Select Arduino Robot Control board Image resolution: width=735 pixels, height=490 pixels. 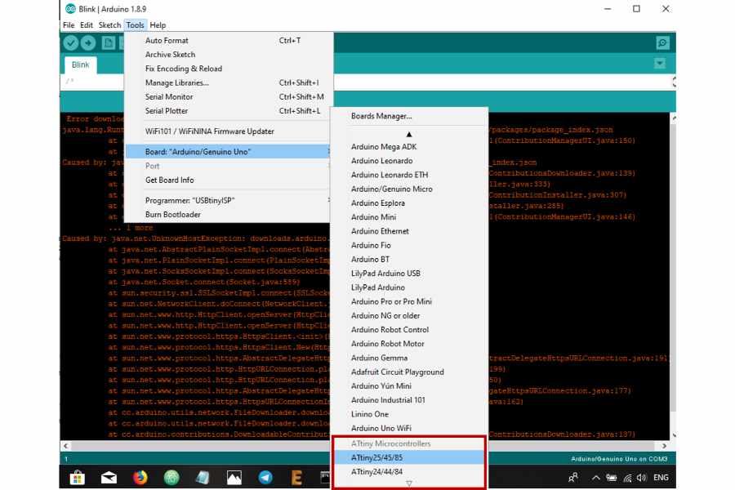point(409,330)
